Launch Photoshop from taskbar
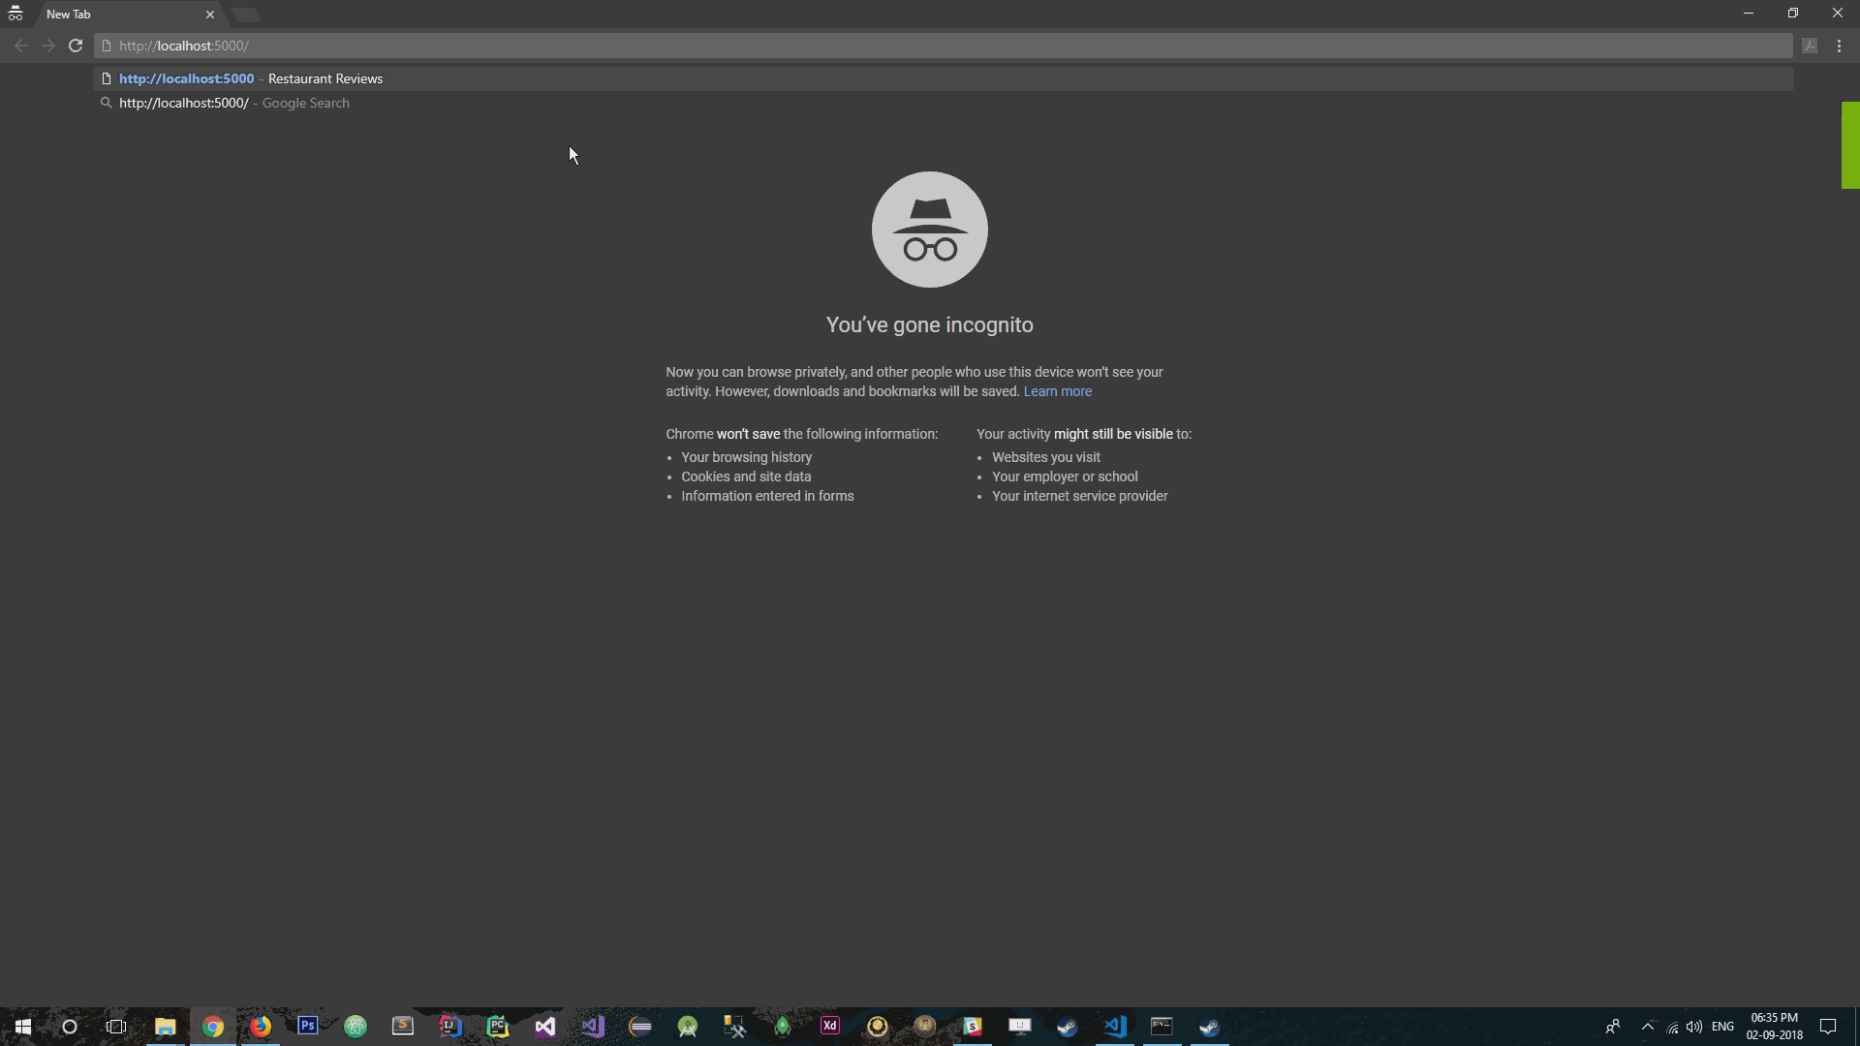The height and width of the screenshot is (1046, 1860). point(308,1026)
